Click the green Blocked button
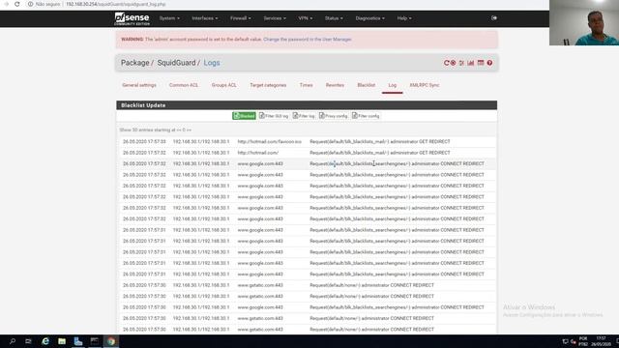This screenshot has height=348, width=619. pos(244,116)
